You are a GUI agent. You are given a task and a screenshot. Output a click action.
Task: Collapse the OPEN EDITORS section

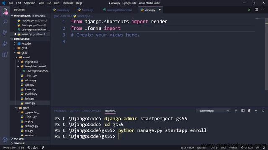tap(12, 16)
